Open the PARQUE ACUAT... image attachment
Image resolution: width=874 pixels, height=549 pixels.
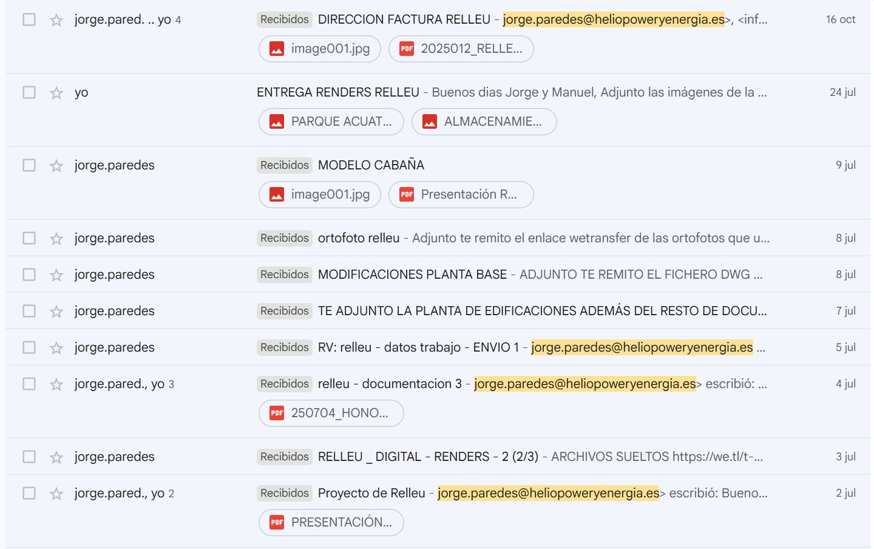pyautogui.click(x=331, y=121)
